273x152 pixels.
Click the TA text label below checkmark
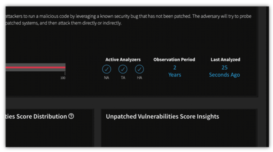123,78
